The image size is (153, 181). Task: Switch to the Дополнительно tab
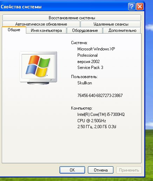tap(122, 30)
